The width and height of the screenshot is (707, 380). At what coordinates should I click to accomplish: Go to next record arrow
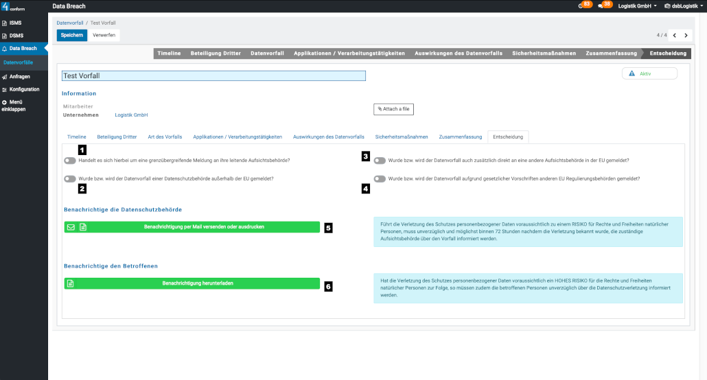click(x=686, y=35)
